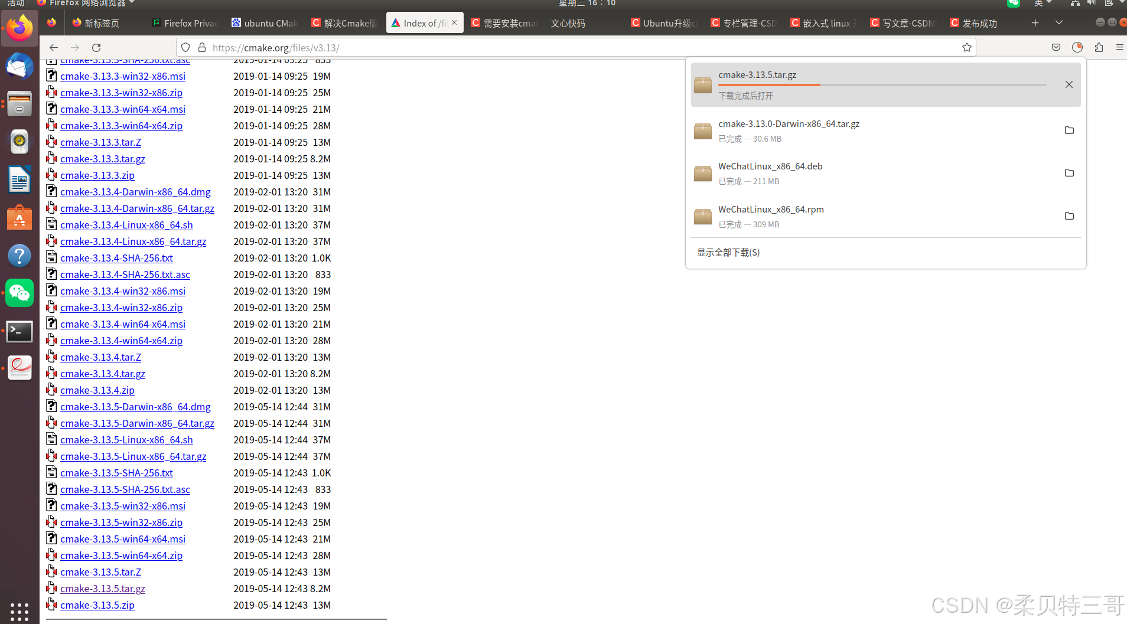Show WeChatLinux_x86_64.rpm in folder
Screen dimensions: 1127x624
[x=1069, y=216]
